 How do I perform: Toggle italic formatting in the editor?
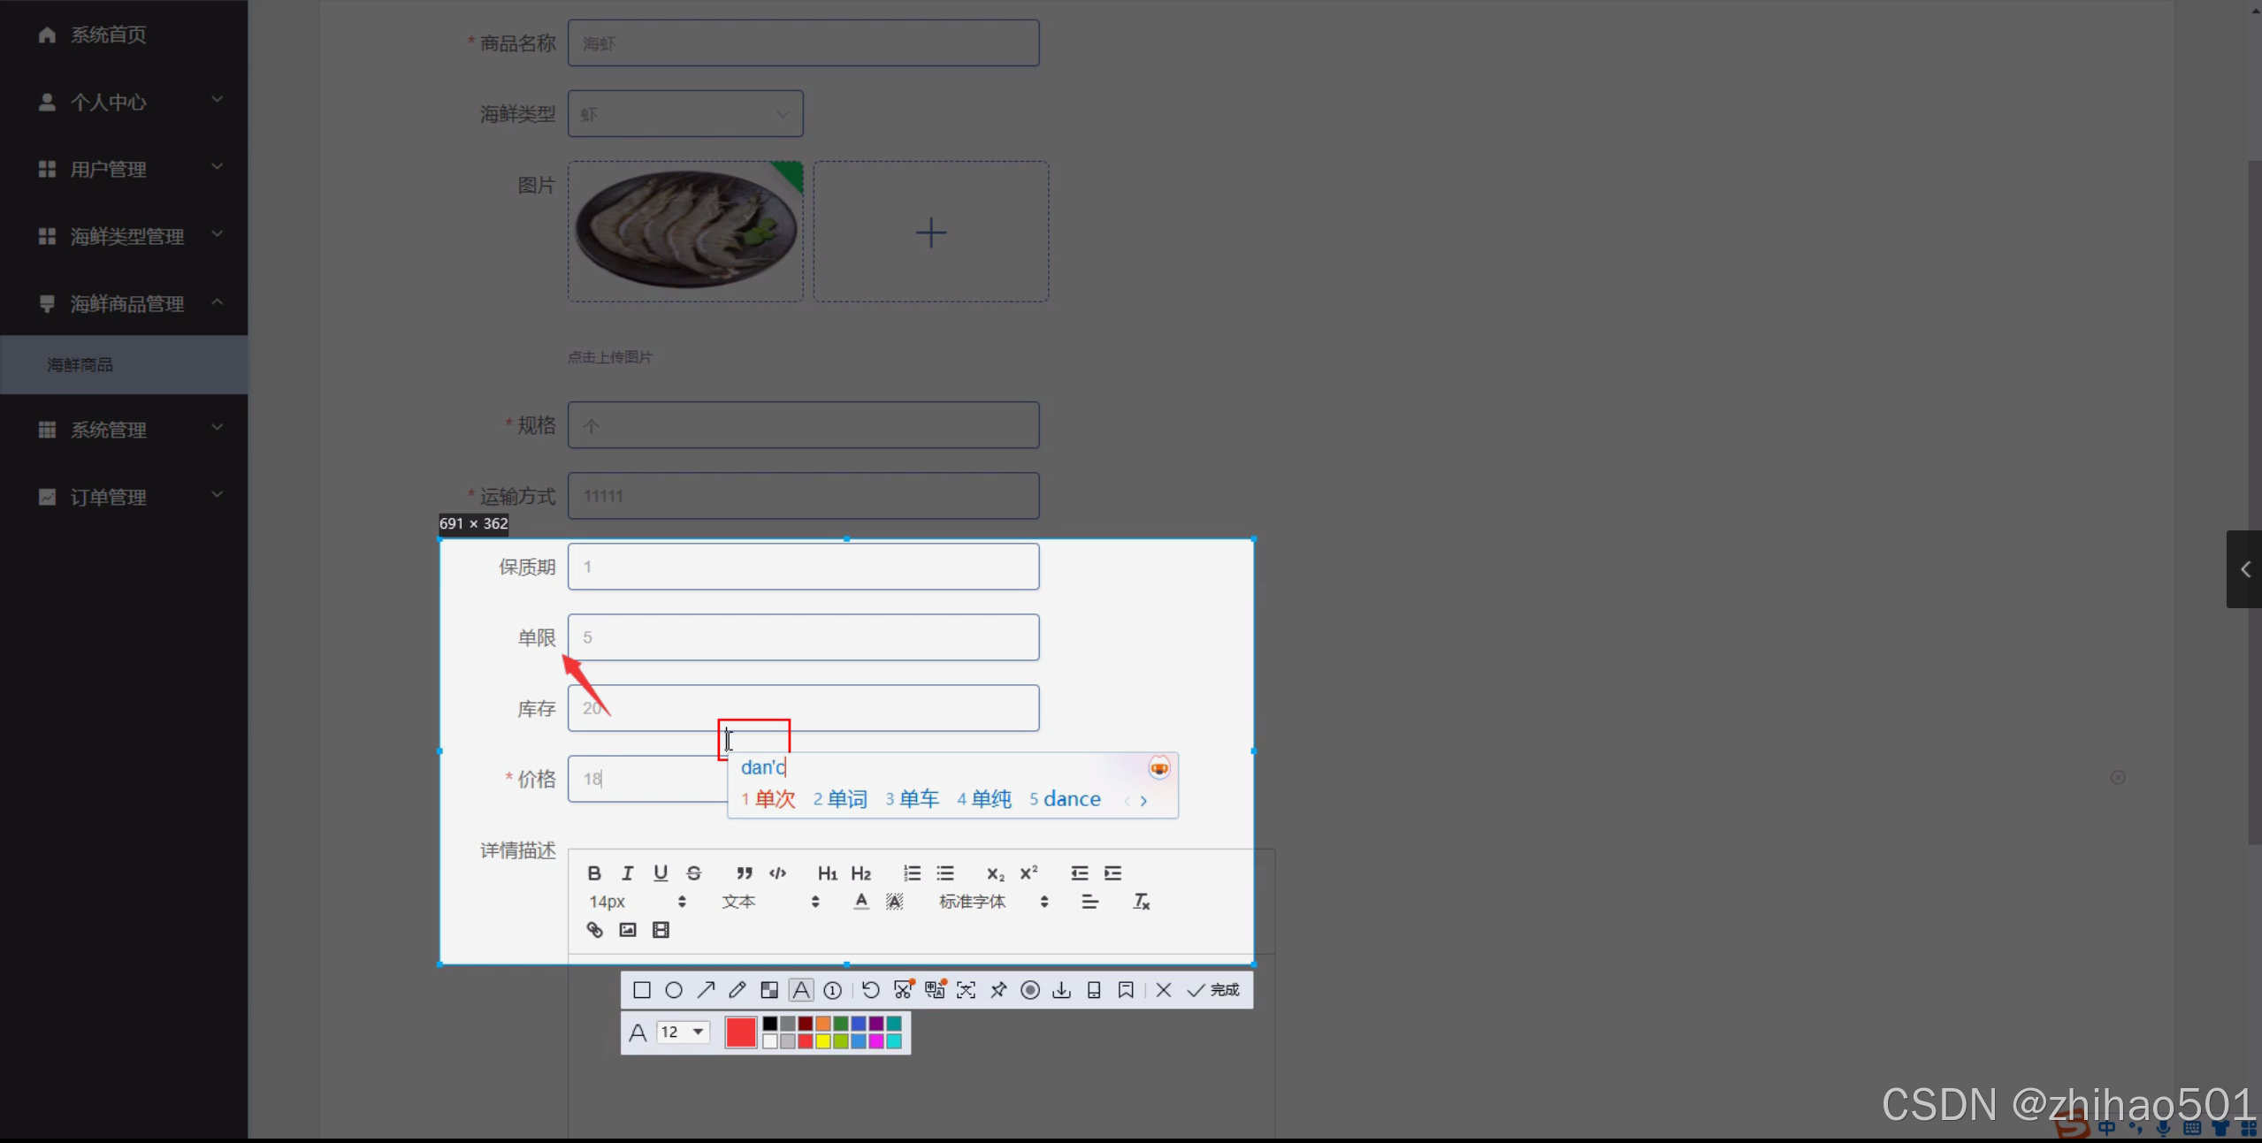(x=627, y=873)
